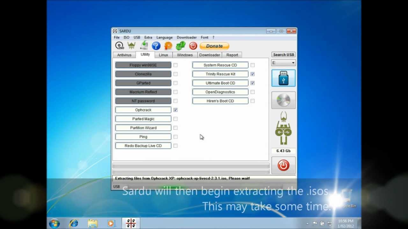Click the drive download toolbar icon
The image size is (408, 229).
tap(144, 46)
